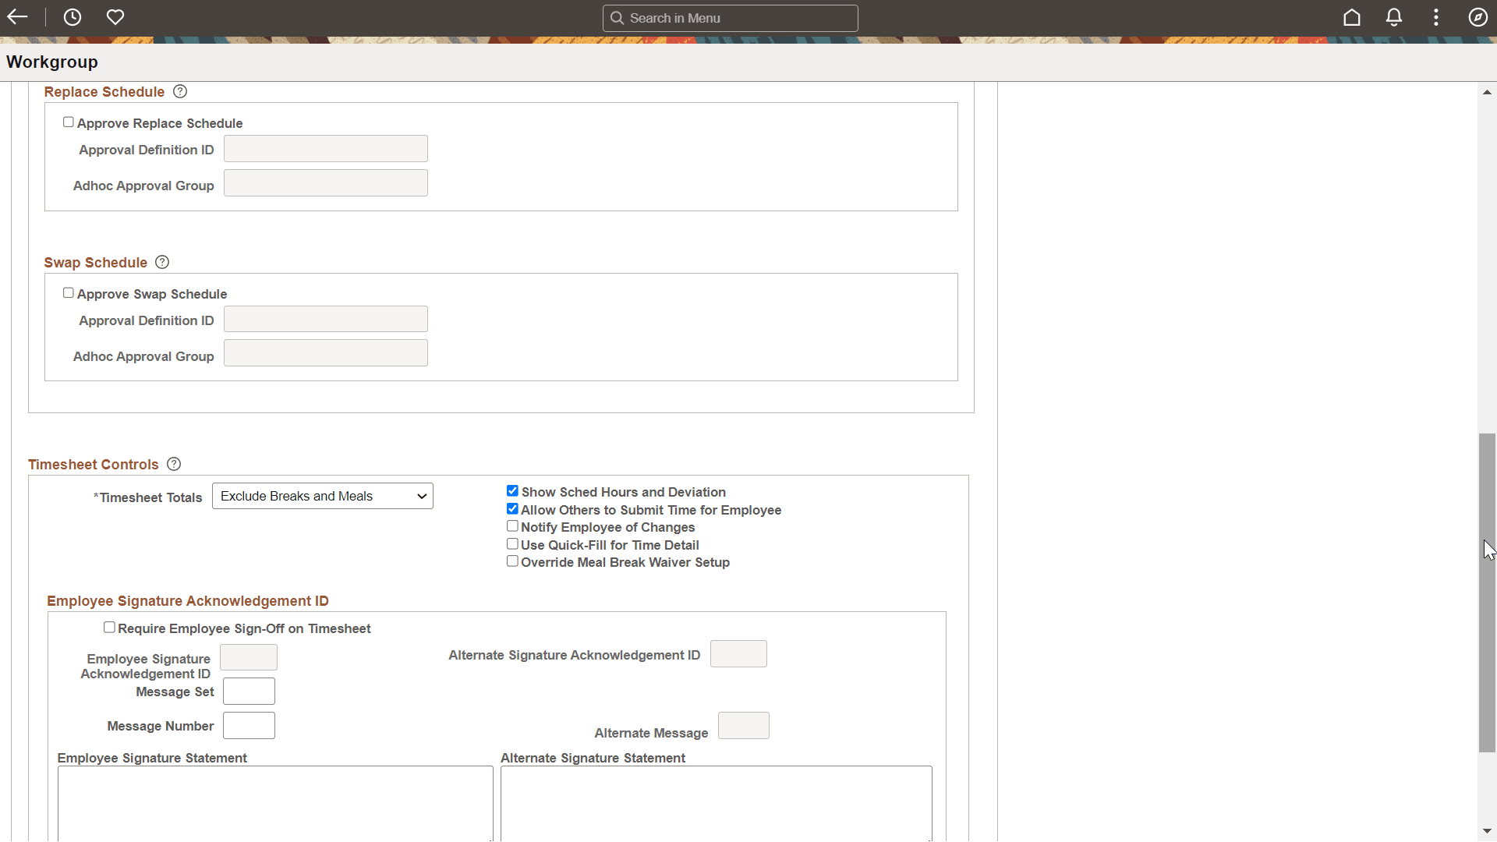The height and width of the screenshot is (842, 1497).
Task: Enable Approve Swap Schedule checkbox
Action: pyautogui.click(x=69, y=293)
